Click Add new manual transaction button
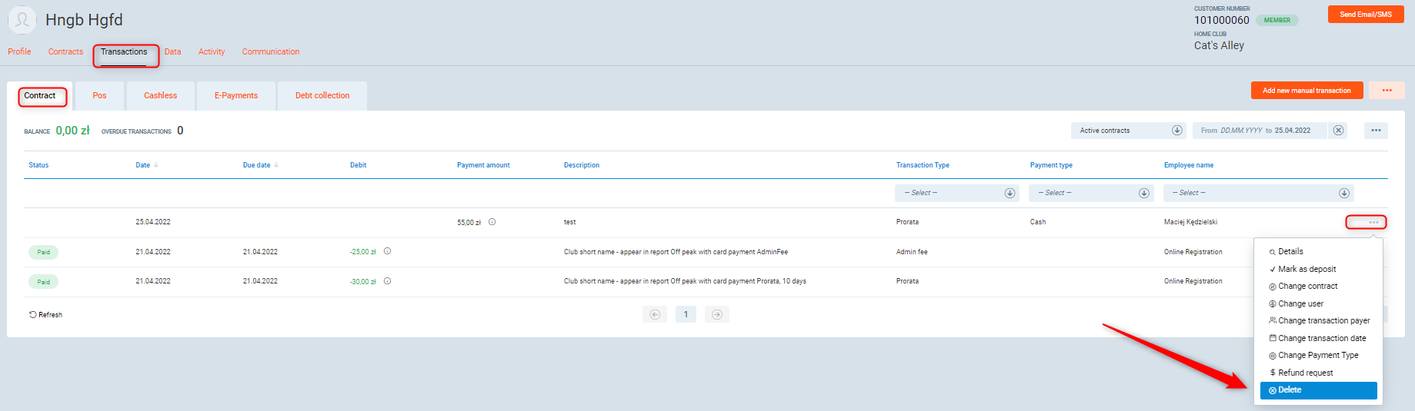This screenshot has height=411, width=1415. (1307, 91)
